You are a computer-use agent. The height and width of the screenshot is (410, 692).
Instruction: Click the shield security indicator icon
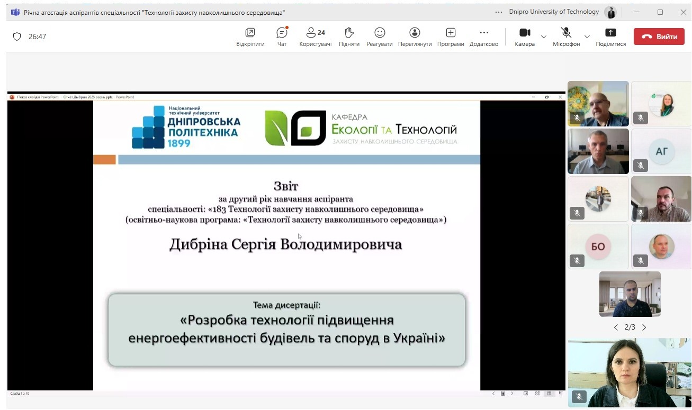[17, 37]
